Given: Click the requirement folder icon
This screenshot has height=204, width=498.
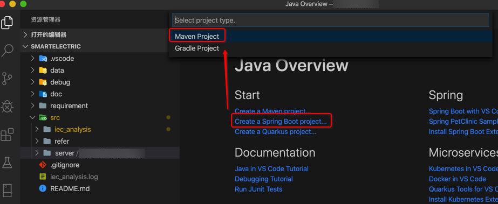Looking at the screenshot, I should (x=43, y=105).
